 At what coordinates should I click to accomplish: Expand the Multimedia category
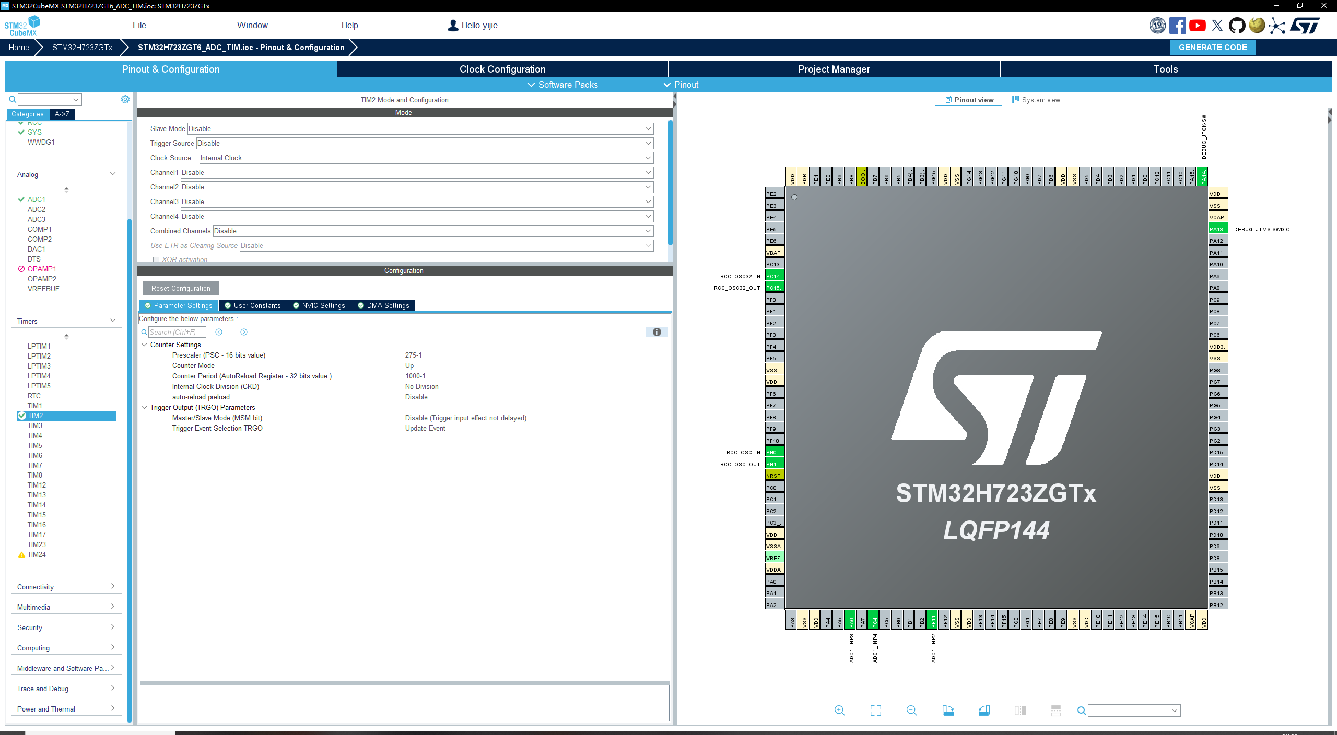(66, 607)
